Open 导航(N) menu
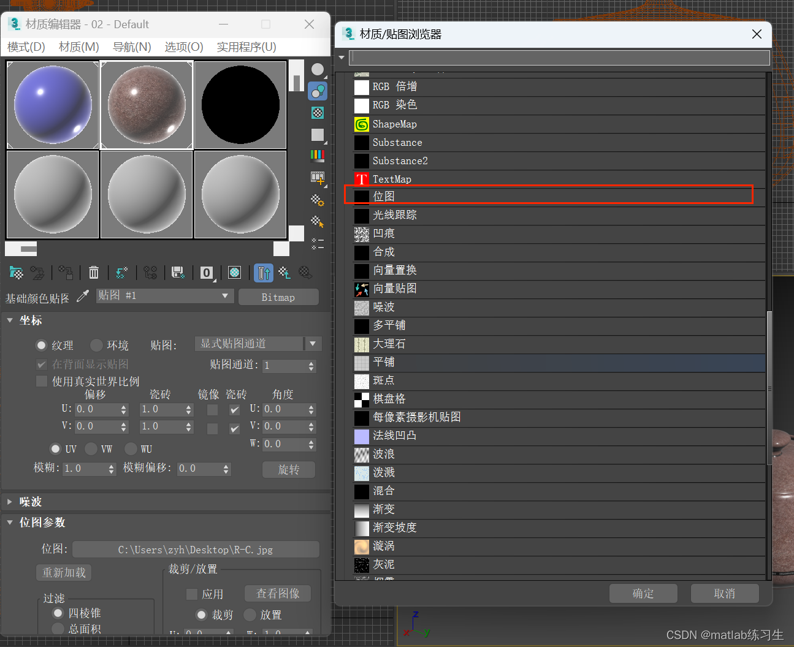The width and height of the screenshot is (794, 647). 132,47
